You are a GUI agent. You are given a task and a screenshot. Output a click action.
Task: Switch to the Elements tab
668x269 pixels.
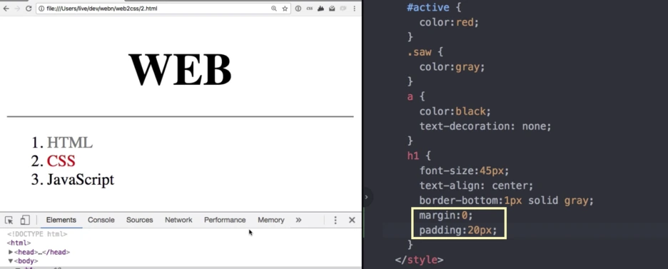[61, 220]
